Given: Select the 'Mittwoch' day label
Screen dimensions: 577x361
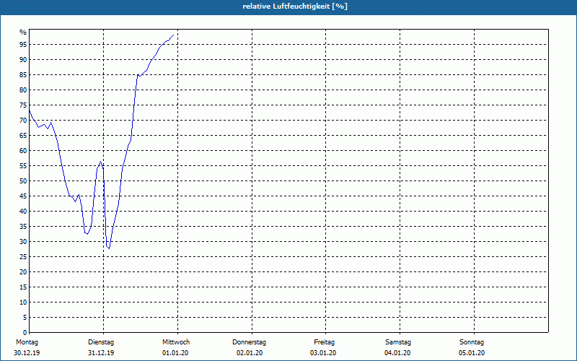Looking at the screenshot, I should 176,342.
